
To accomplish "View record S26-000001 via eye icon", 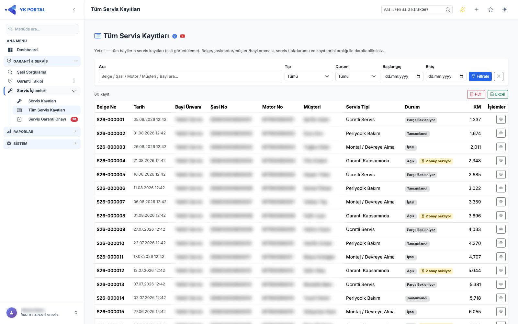I will pos(501,120).
